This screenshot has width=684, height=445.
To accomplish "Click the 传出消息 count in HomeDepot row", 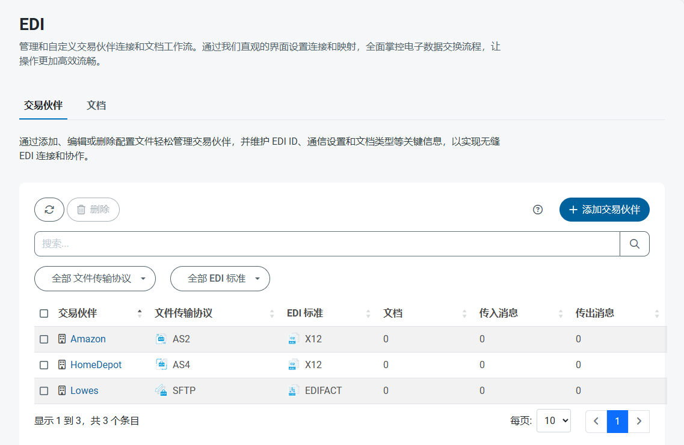I will pyautogui.click(x=578, y=365).
